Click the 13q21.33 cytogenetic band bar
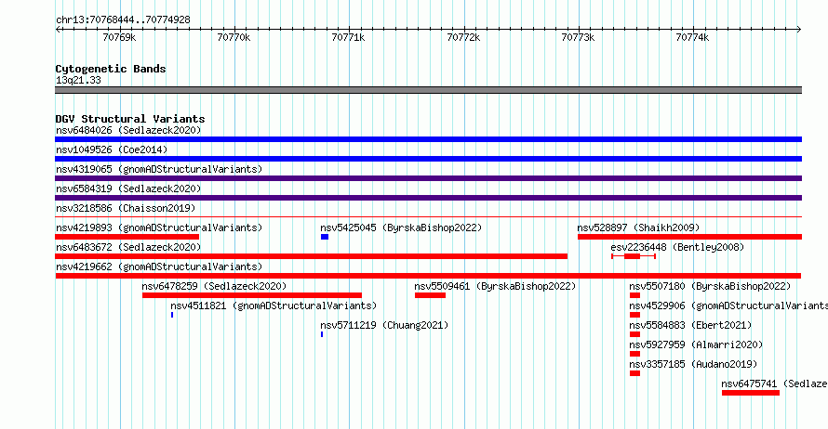Image resolution: width=828 pixels, height=429 pixels. point(428,90)
